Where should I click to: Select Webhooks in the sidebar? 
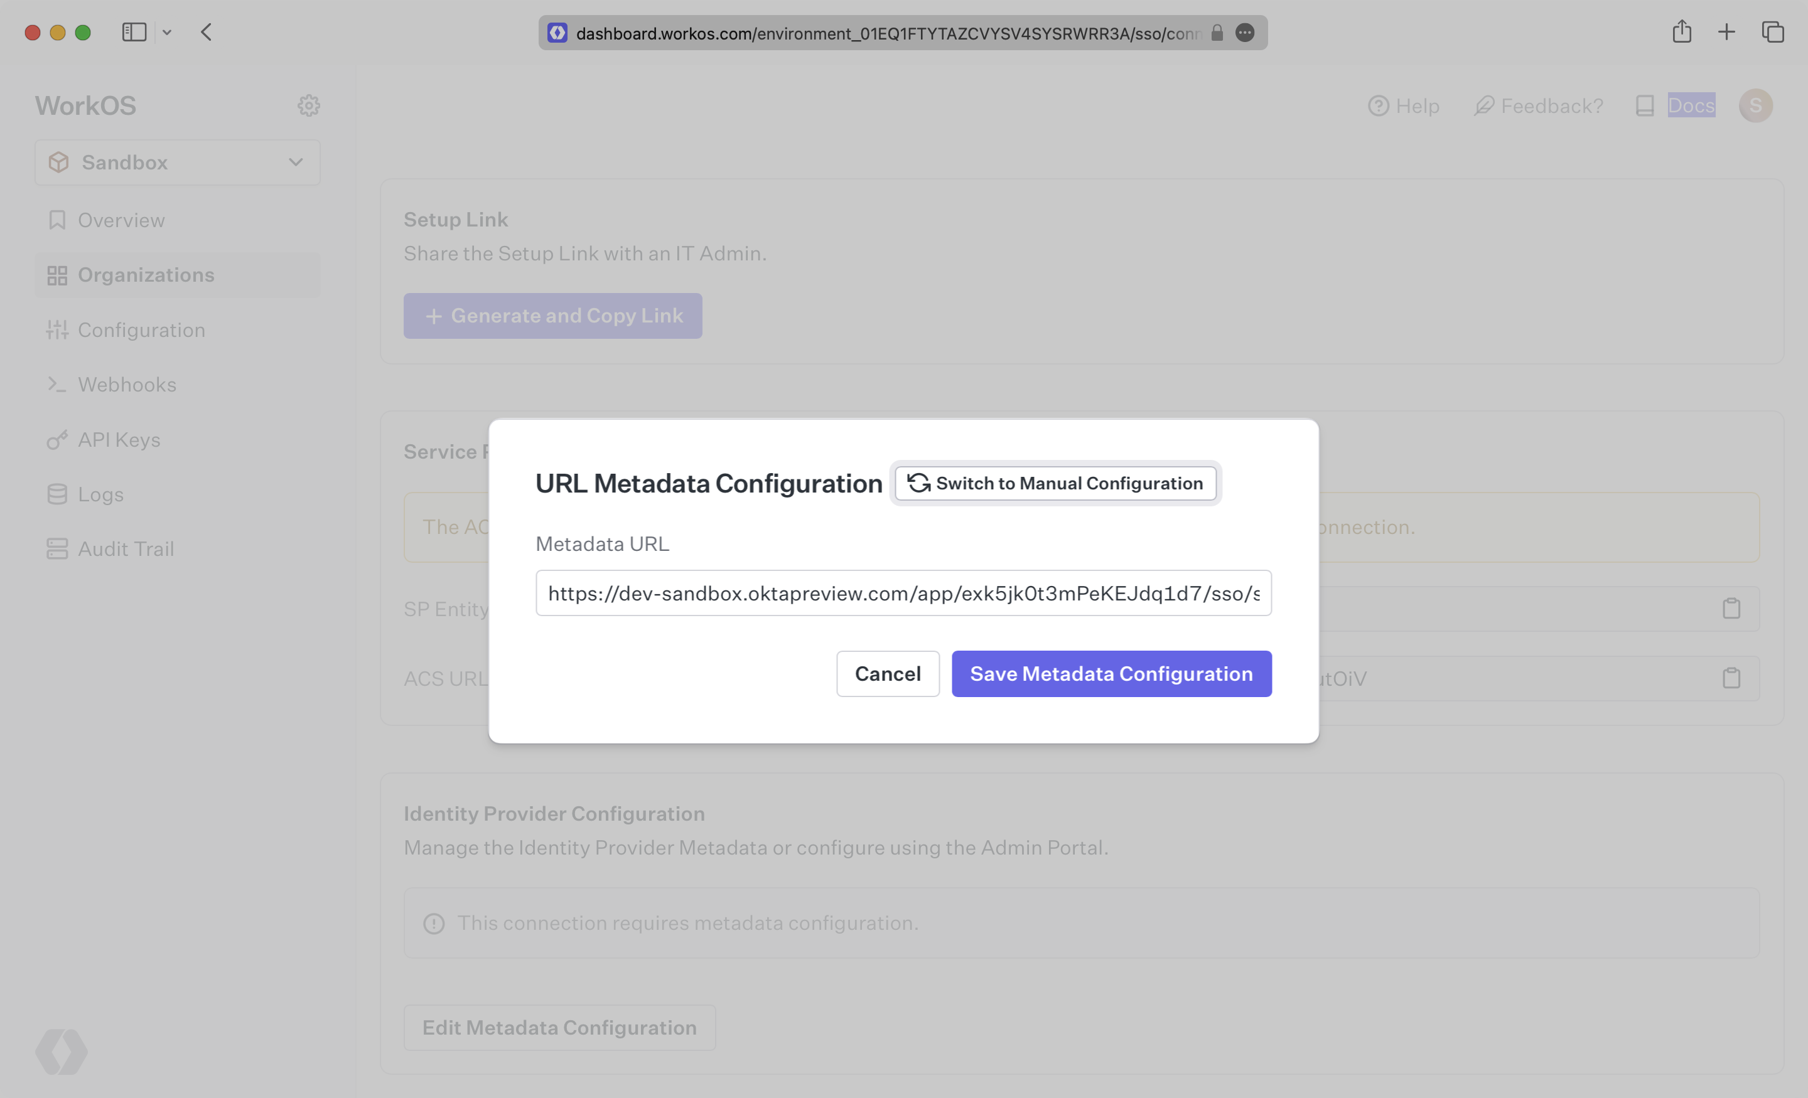coord(126,383)
